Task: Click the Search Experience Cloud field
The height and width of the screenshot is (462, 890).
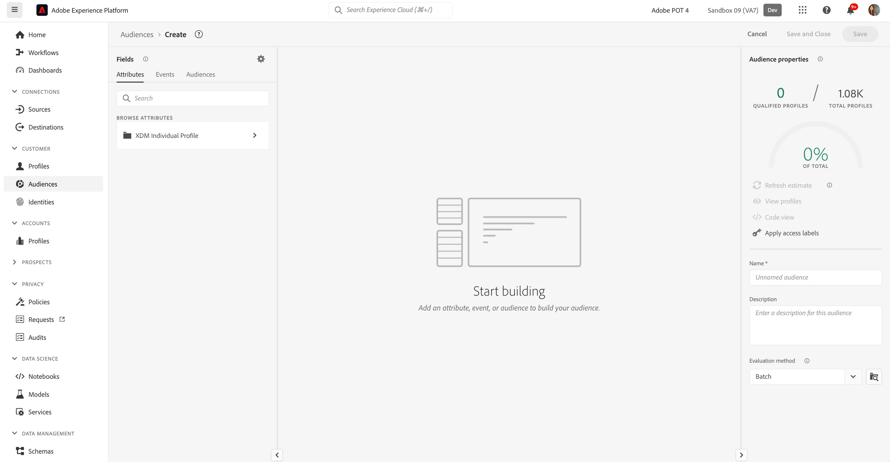Action: click(390, 10)
